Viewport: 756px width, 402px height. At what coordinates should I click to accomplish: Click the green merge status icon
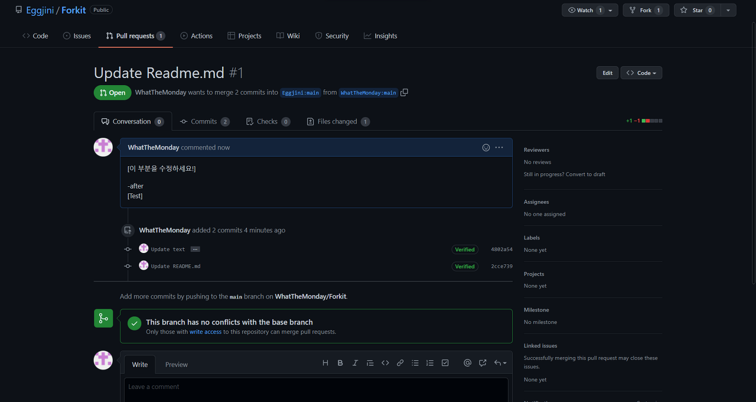[103, 318]
